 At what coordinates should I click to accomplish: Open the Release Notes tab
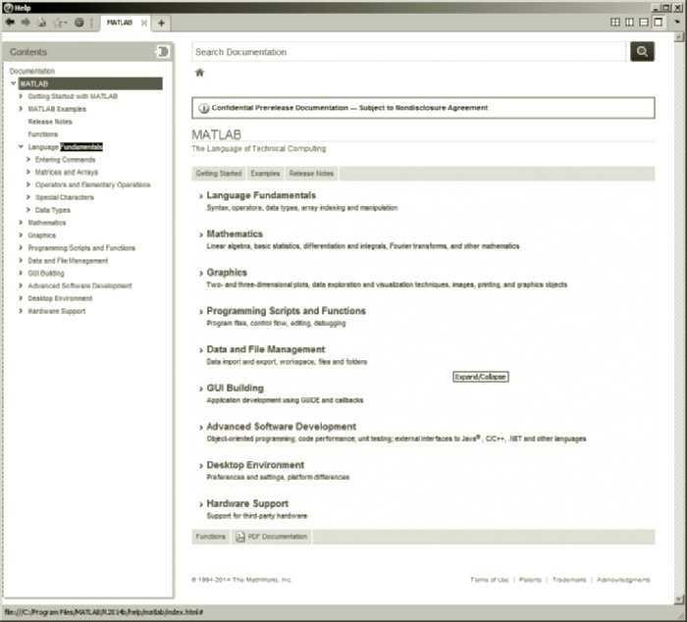click(311, 174)
